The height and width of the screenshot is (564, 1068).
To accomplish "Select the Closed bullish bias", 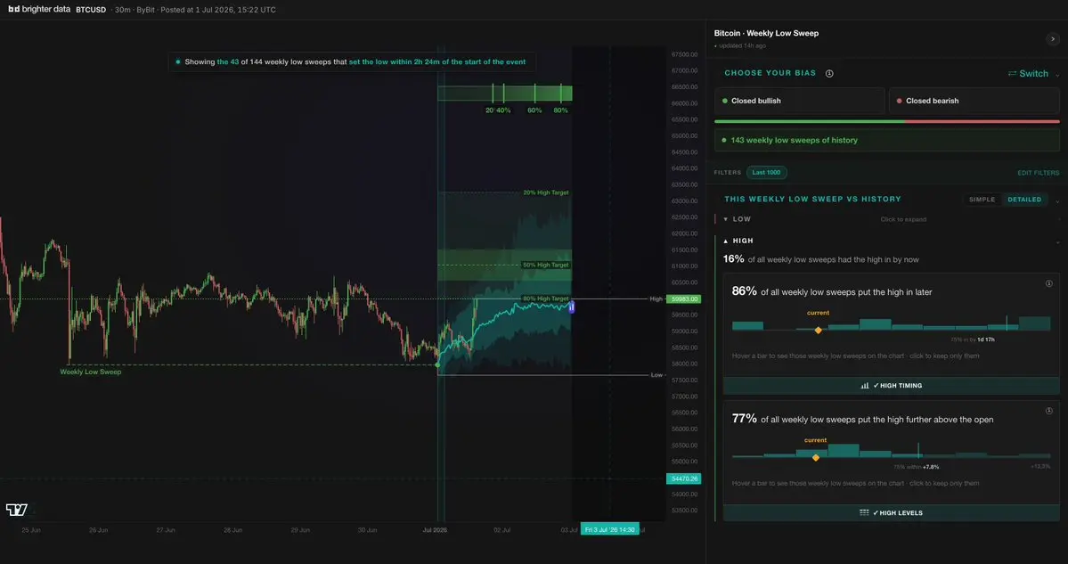I will point(800,101).
